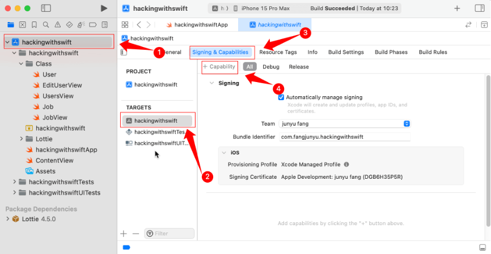Expand the Lottie 4.5.0 package
The width and height of the screenshot is (491, 254).
pos(7,219)
